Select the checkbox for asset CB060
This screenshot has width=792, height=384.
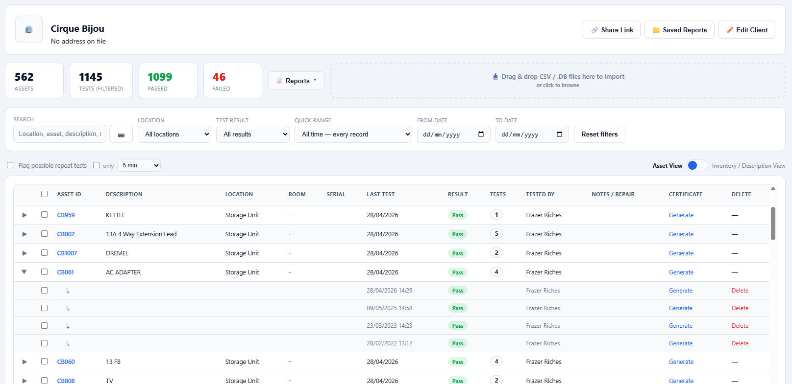click(x=45, y=361)
